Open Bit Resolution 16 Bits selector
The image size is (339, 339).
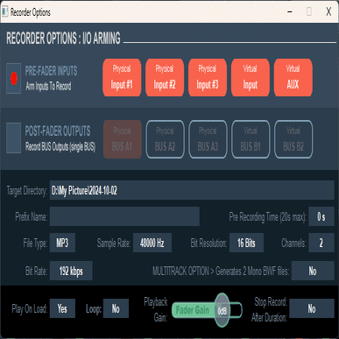click(246, 243)
